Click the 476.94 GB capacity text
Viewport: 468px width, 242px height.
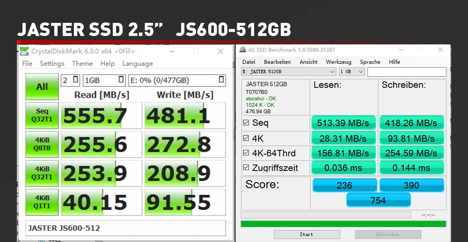(x=258, y=112)
